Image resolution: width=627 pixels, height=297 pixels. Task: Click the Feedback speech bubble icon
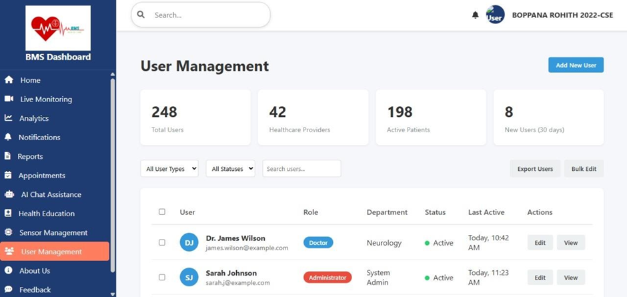click(8, 290)
